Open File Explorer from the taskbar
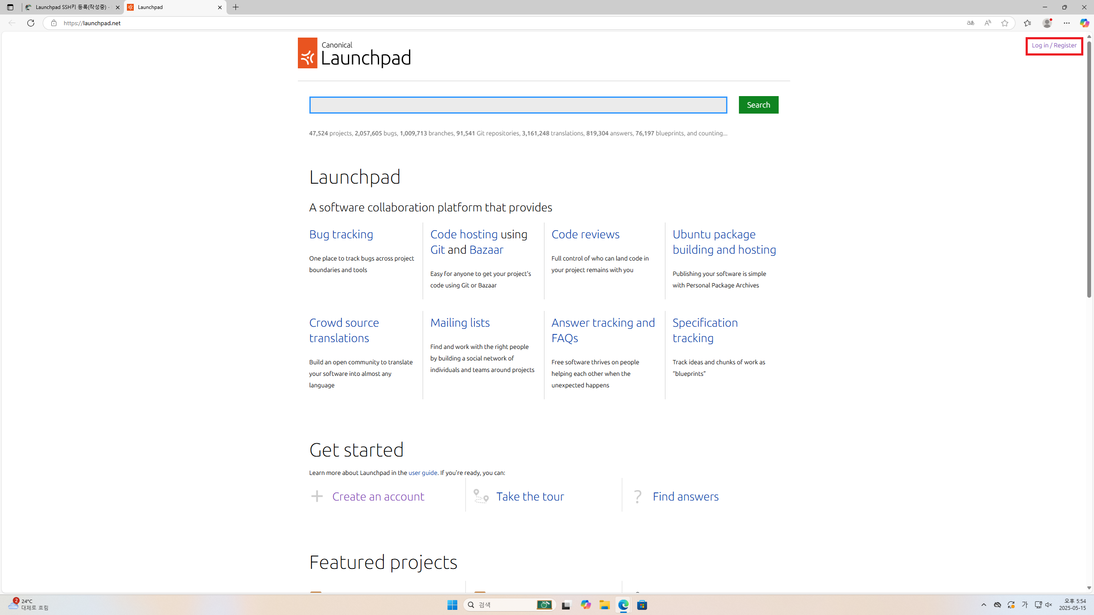 [604, 605]
